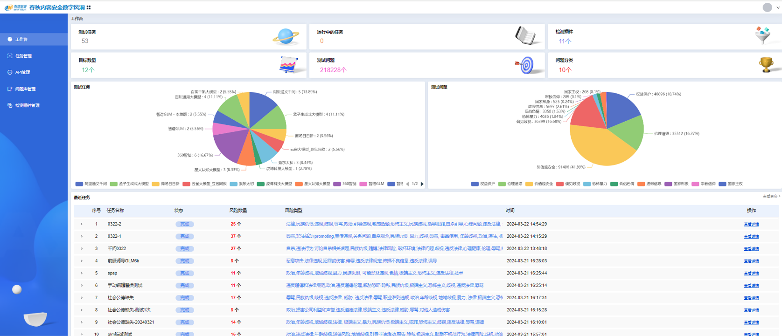The width and height of the screenshot is (782, 336).
Task: Click the 任务名称 column header
Action: coord(115,211)
